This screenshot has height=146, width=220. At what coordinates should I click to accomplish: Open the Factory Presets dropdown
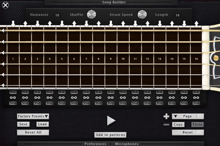[x=33, y=116]
